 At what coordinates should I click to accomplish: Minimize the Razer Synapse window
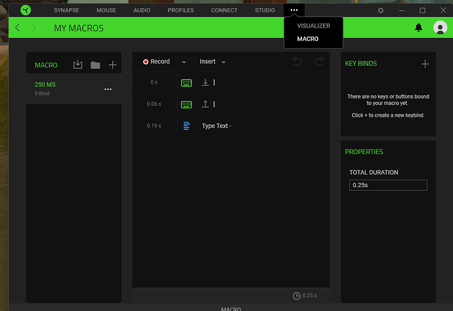pos(402,10)
